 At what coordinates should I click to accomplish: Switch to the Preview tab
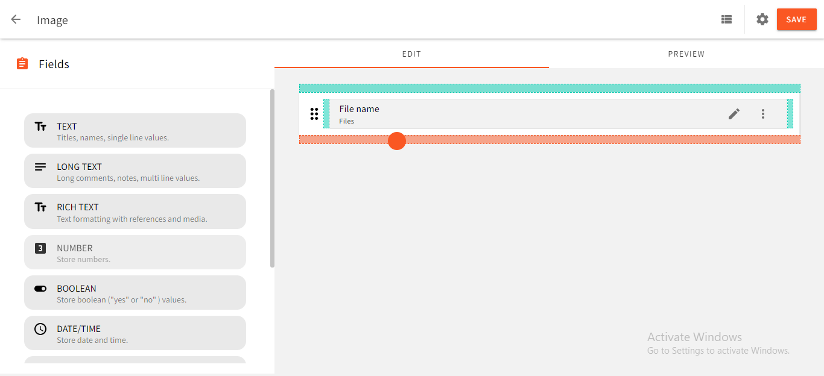tap(686, 54)
